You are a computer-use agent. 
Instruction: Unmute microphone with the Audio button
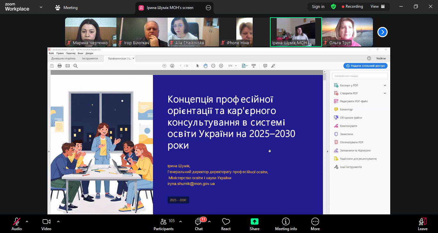[17, 223]
